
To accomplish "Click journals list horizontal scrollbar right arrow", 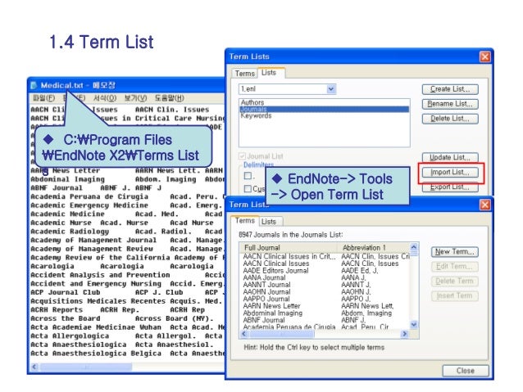I will [x=405, y=333].
